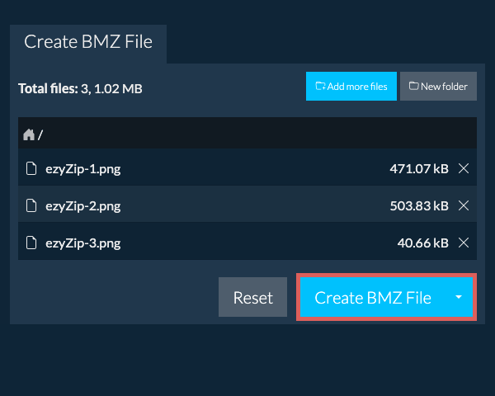The height and width of the screenshot is (396, 495).
Task: Click the file icon beside ezyZip-2.png
Action: point(31,205)
